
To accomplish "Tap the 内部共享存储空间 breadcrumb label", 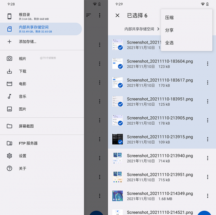I will 139,29.
